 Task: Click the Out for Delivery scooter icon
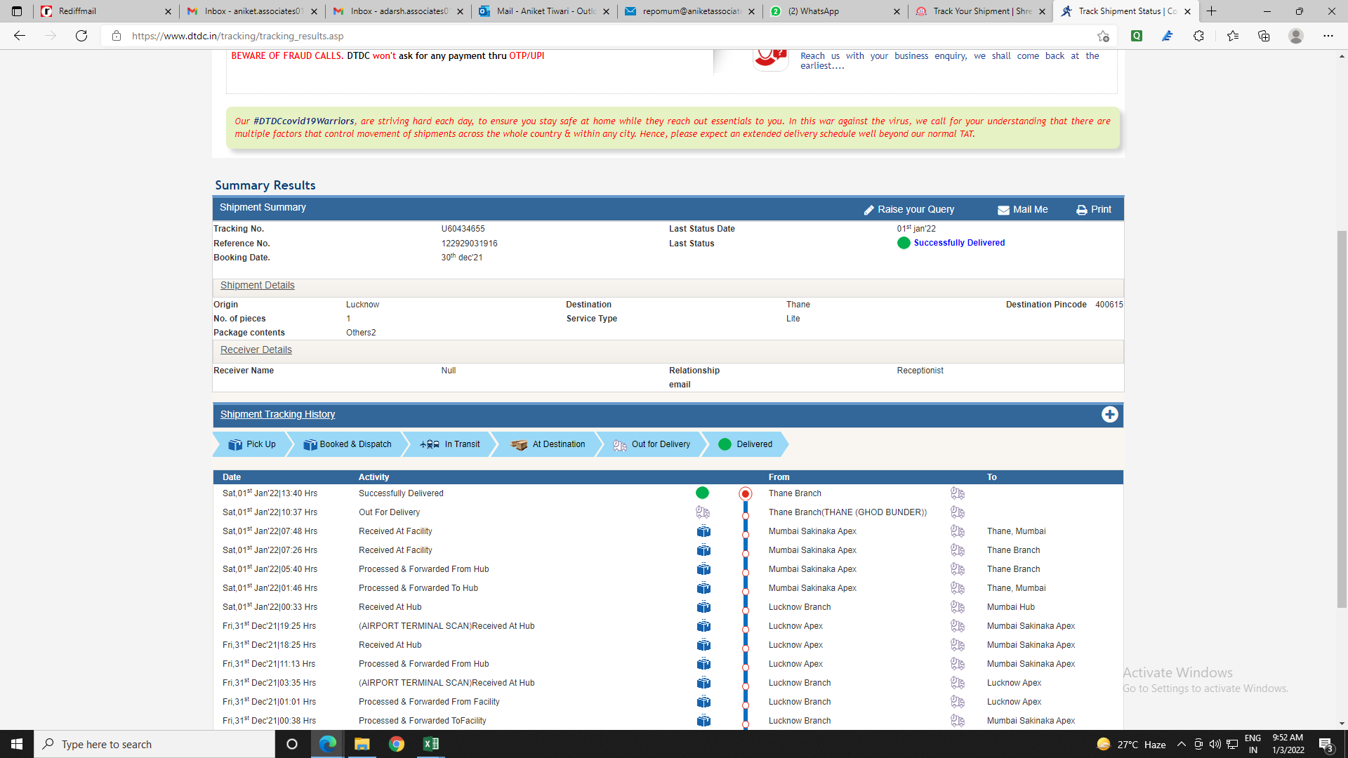tap(619, 445)
